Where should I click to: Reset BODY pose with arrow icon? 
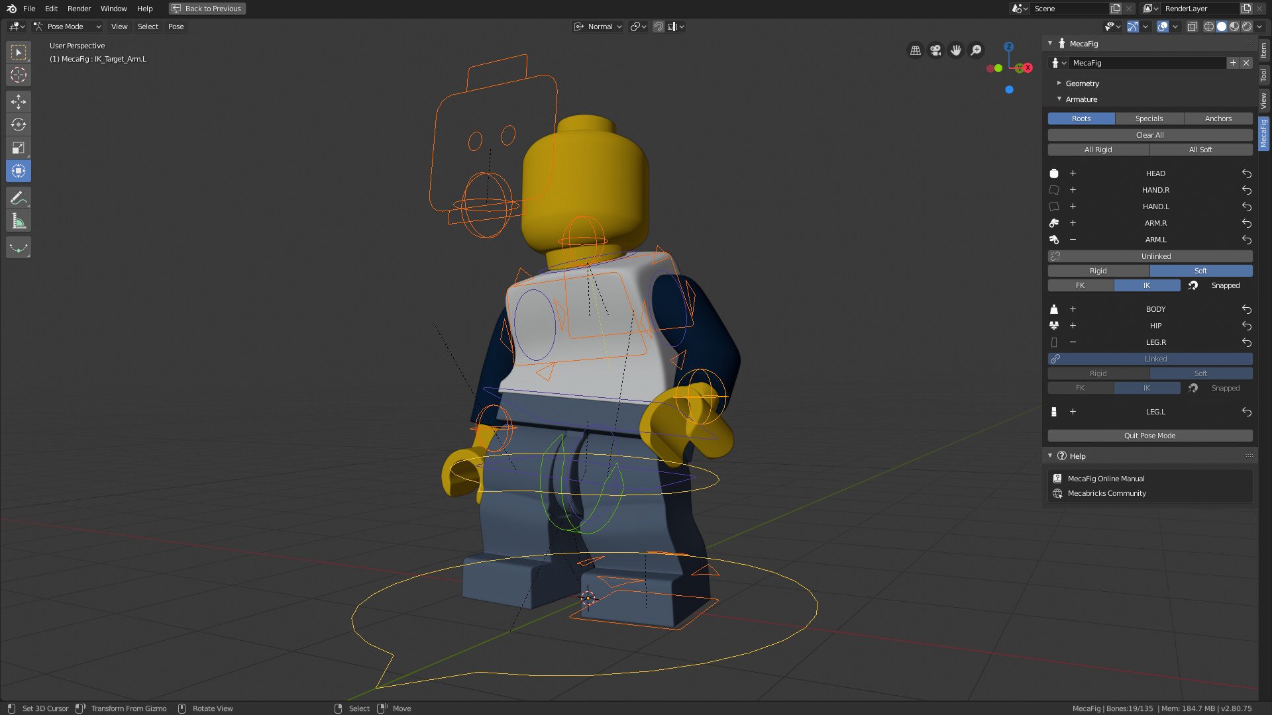(1246, 309)
